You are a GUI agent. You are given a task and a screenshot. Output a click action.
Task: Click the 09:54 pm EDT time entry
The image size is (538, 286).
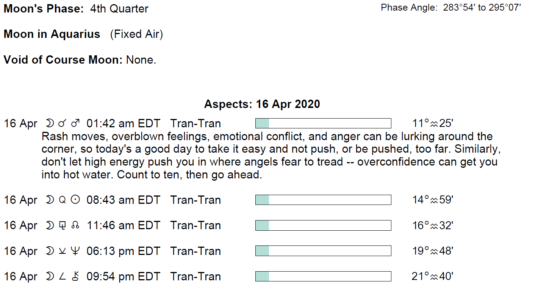tap(124, 277)
